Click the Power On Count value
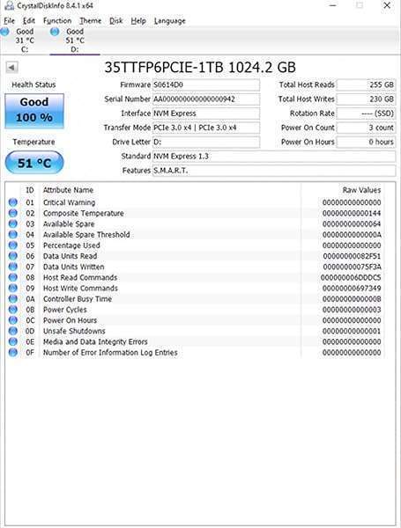This screenshot has width=401, height=528. tap(366, 128)
